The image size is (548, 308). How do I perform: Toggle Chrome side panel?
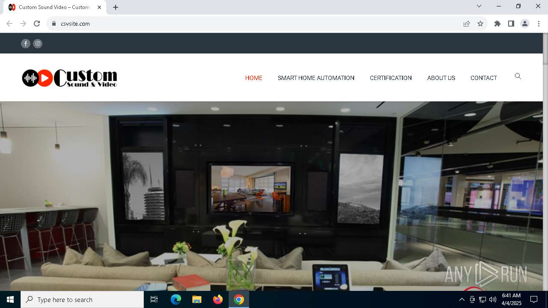pyautogui.click(x=511, y=24)
